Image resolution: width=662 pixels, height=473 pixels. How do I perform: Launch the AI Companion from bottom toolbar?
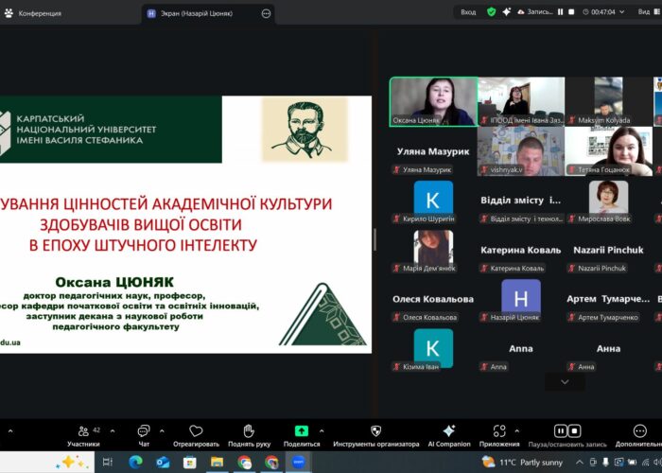coord(448,432)
